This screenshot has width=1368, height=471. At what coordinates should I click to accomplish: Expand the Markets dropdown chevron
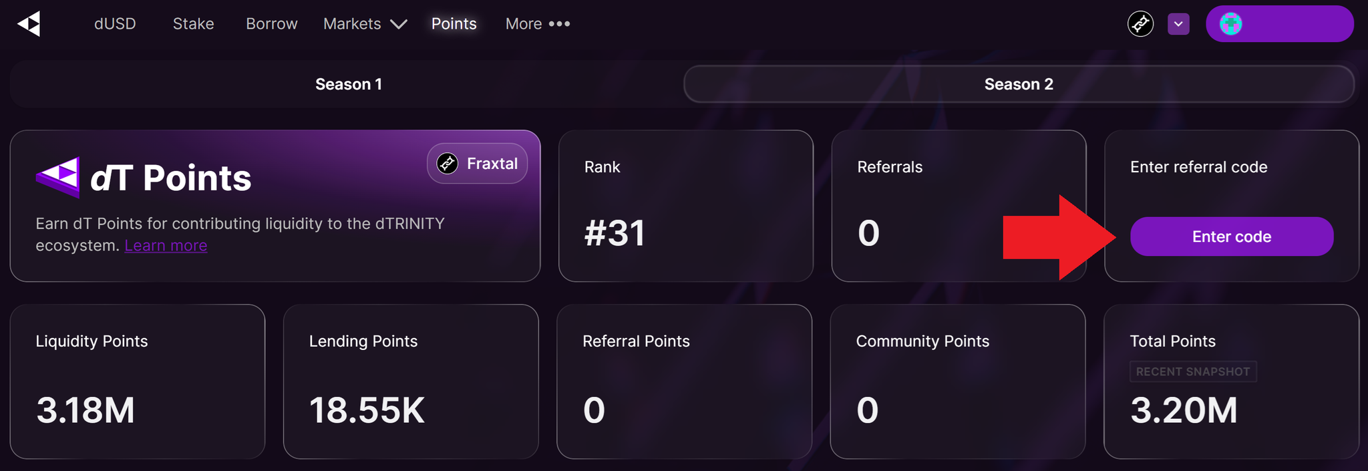click(x=399, y=24)
